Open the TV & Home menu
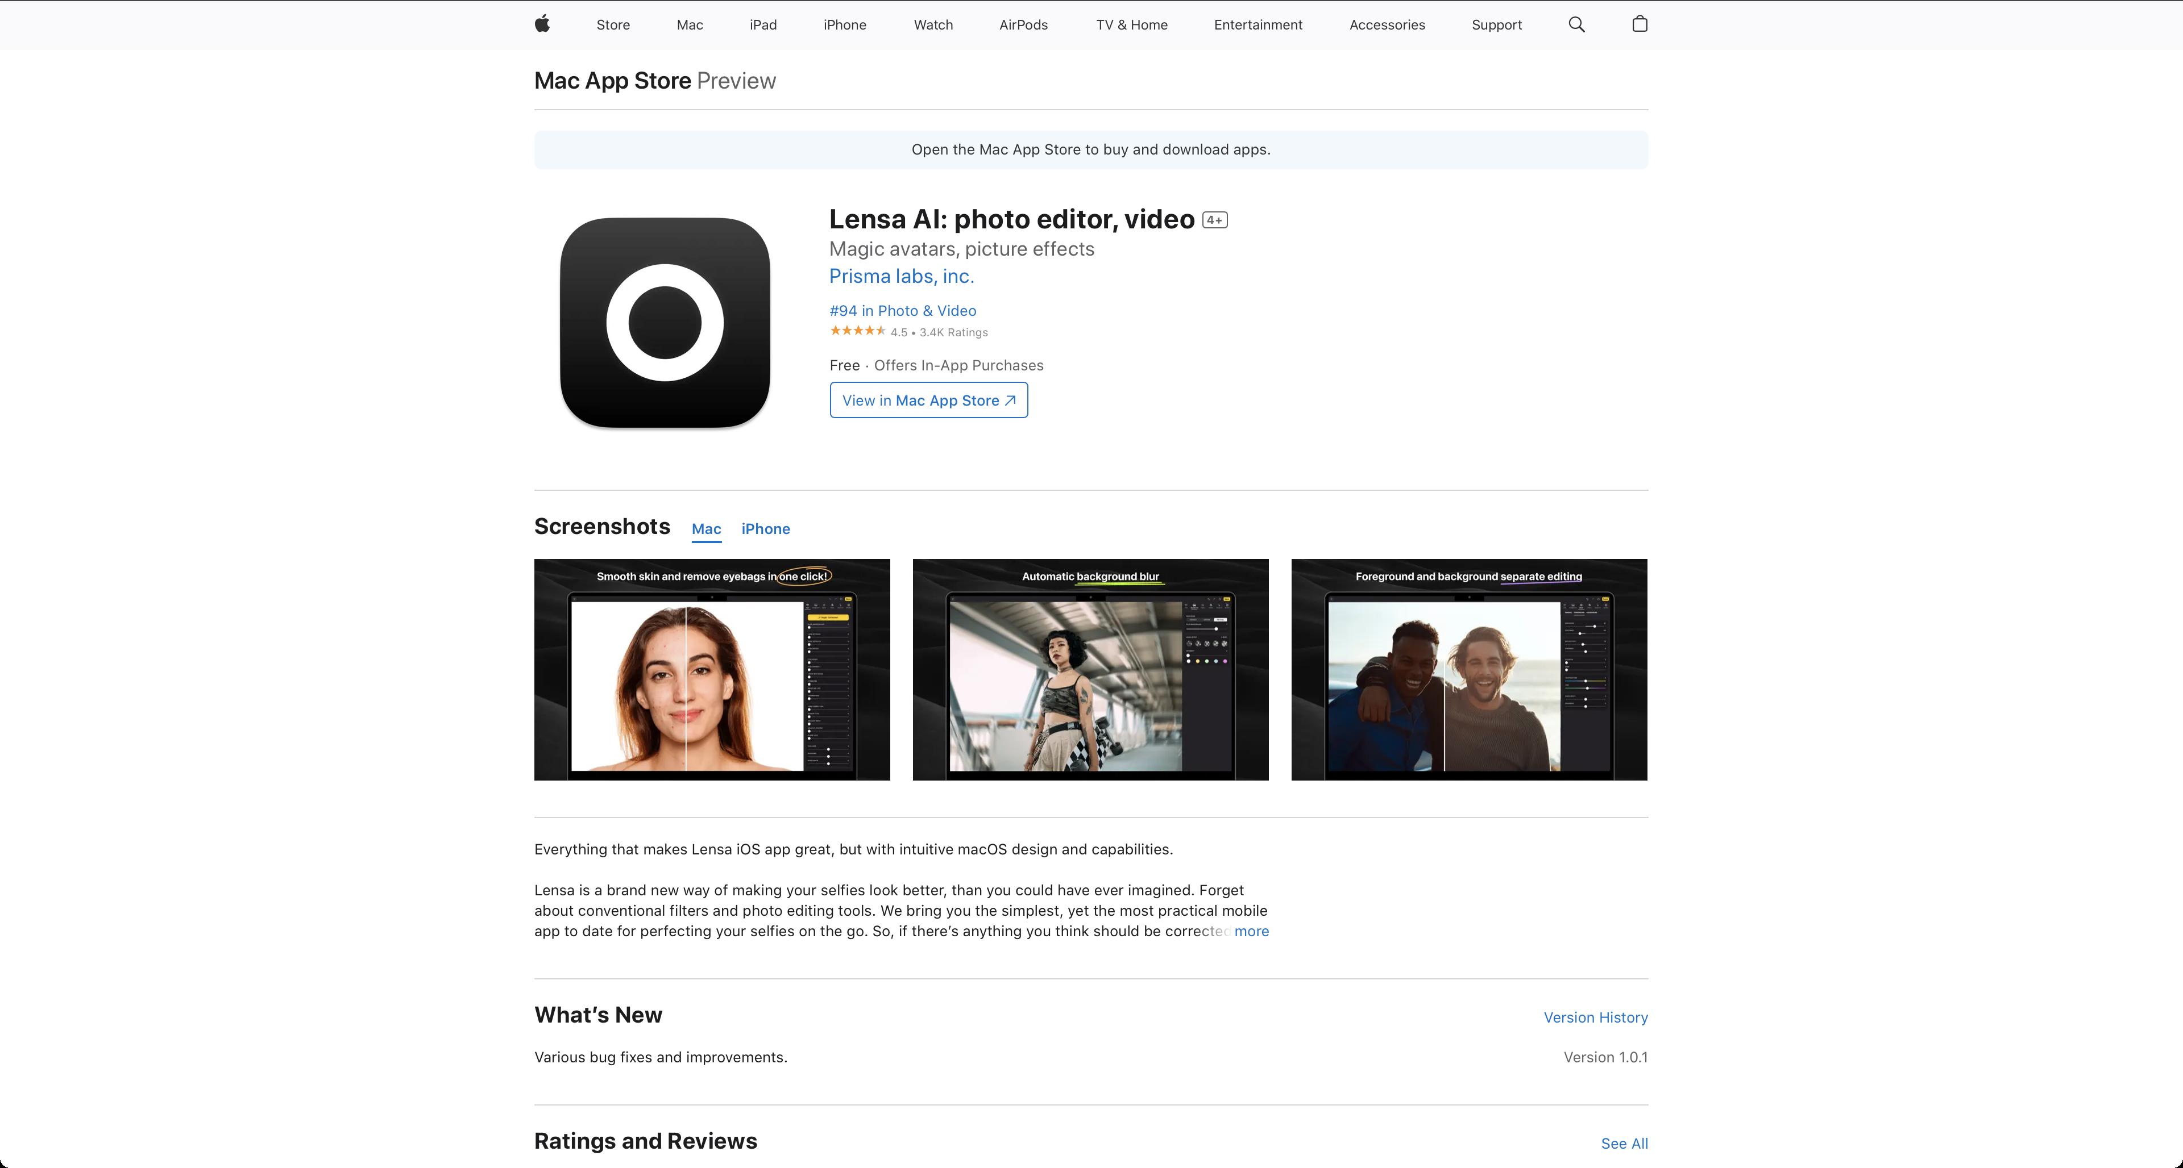Screen dimensions: 2183x1168 pos(1131,24)
